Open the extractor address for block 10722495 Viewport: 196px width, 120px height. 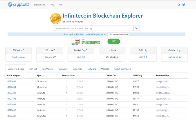(x=163, y=81)
